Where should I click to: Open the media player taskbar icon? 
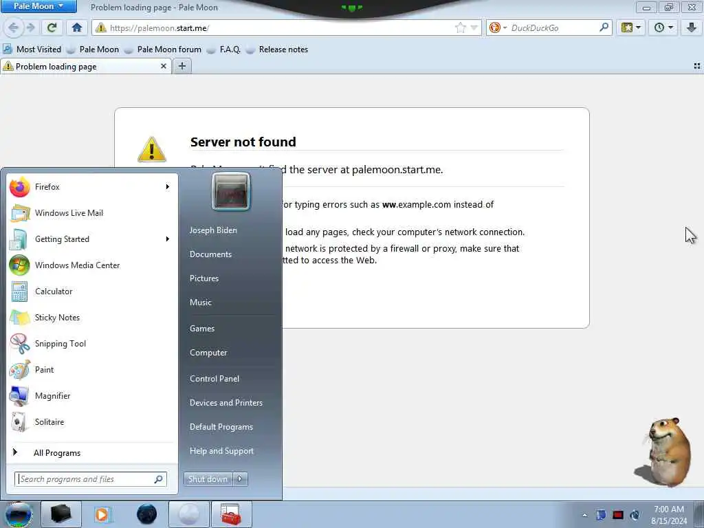pos(102,514)
